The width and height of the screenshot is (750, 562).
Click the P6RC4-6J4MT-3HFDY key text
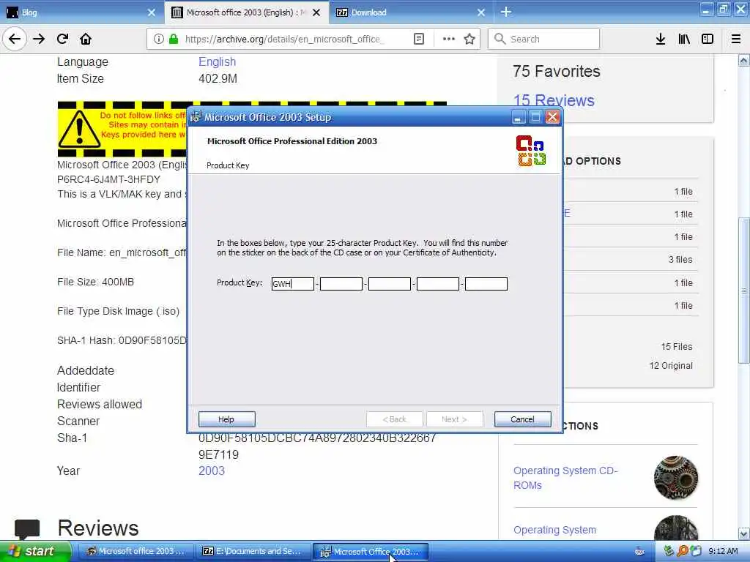pos(108,179)
